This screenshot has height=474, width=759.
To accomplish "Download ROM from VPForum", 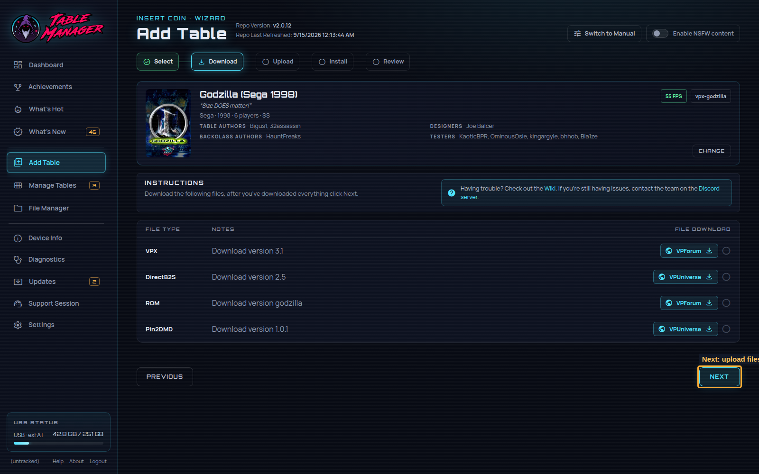I will [689, 303].
